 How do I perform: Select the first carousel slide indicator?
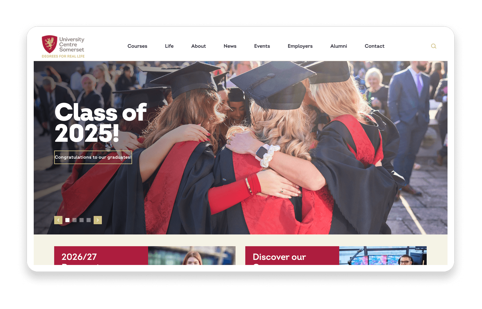coord(67,220)
